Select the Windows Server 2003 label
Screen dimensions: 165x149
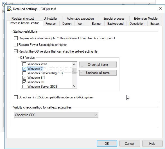point(42,87)
